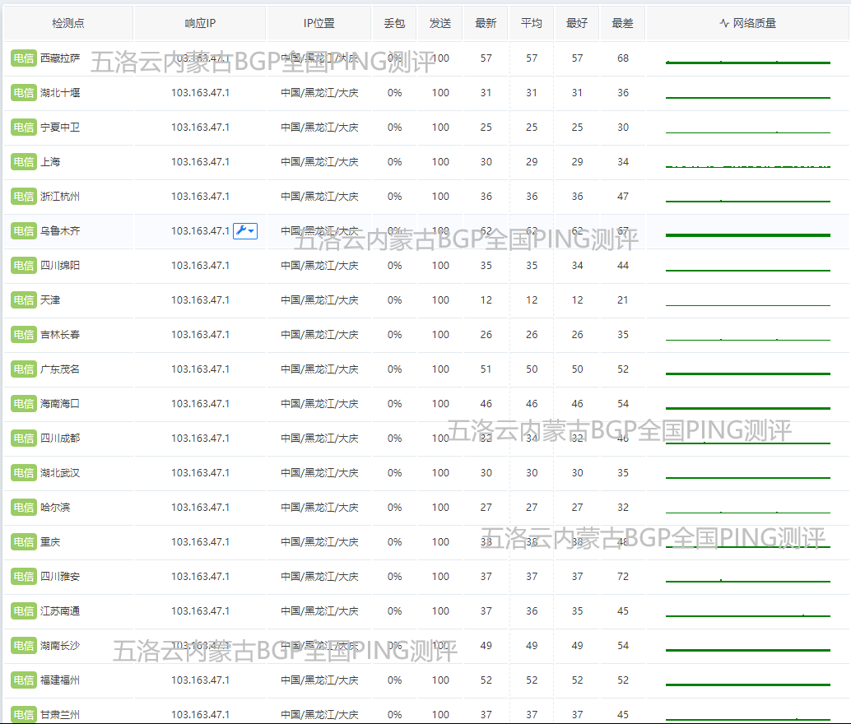Open the wrench tool menu in 乌鲁木齐 row
The width and height of the screenshot is (851, 724).
click(x=245, y=231)
